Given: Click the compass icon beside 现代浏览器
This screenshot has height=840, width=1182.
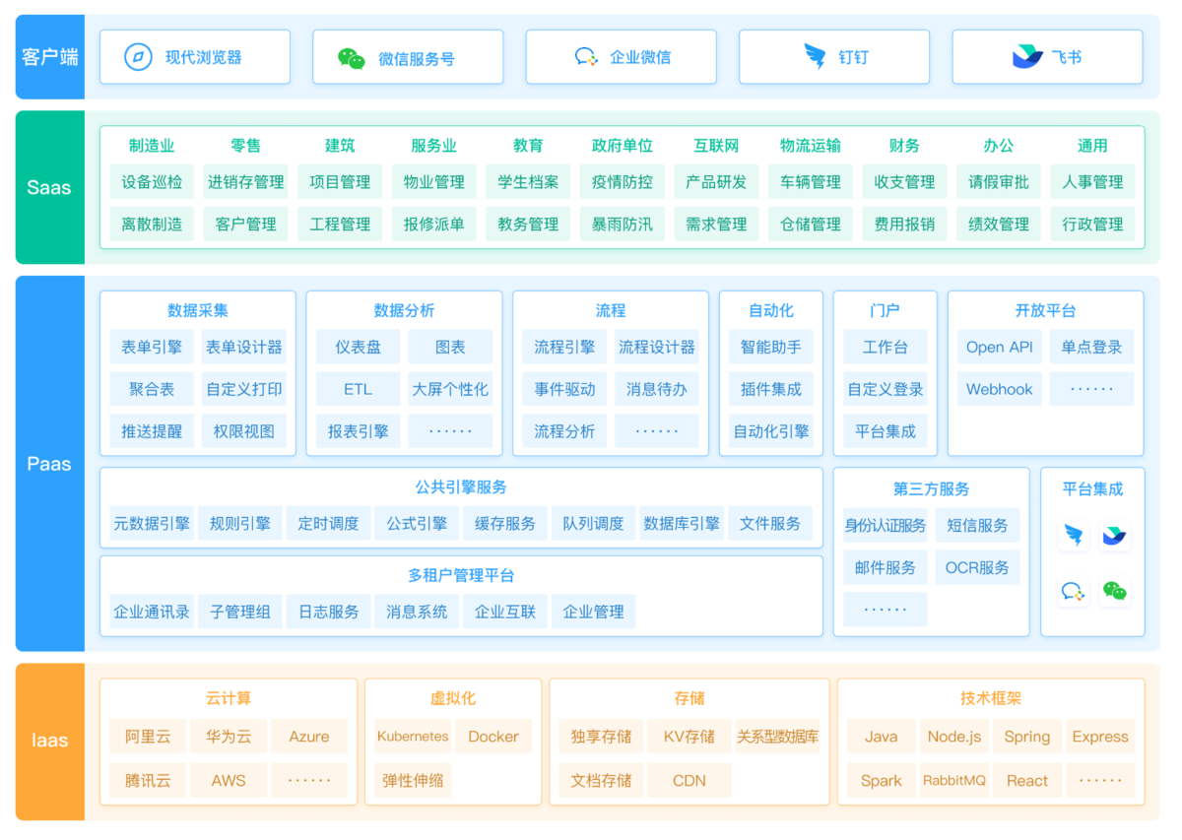Looking at the screenshot, I should tap(138, 57).
